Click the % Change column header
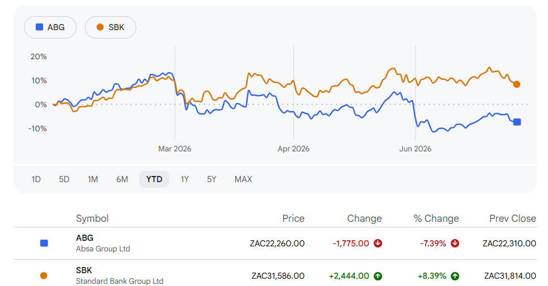 436,218
